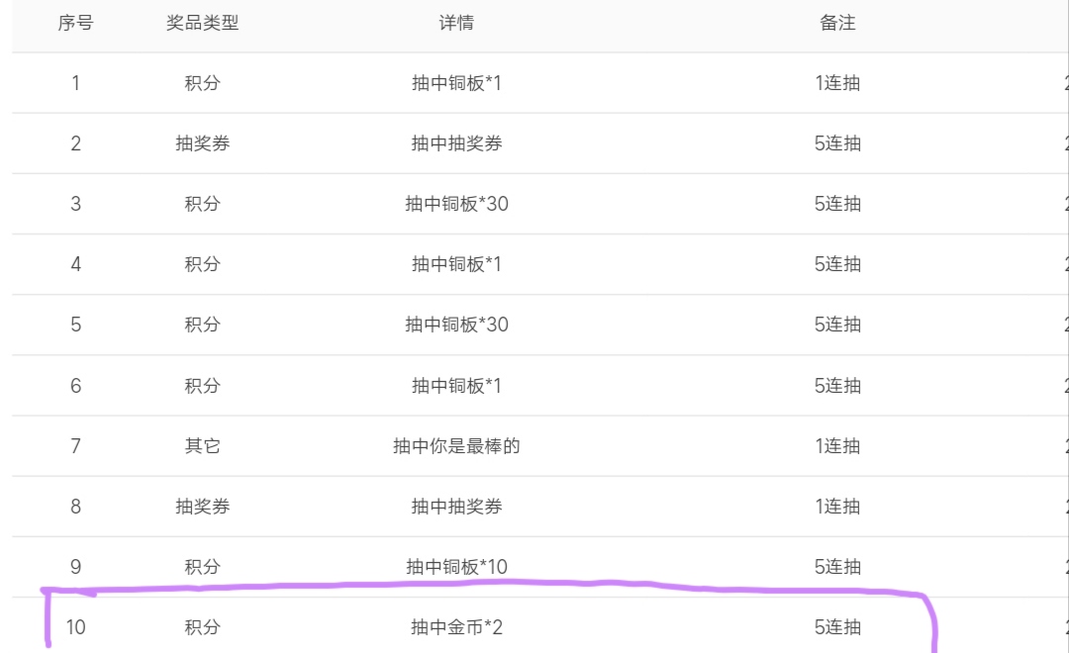Click the 抽中铜板*10 detail cell

[x=456, y=567]
